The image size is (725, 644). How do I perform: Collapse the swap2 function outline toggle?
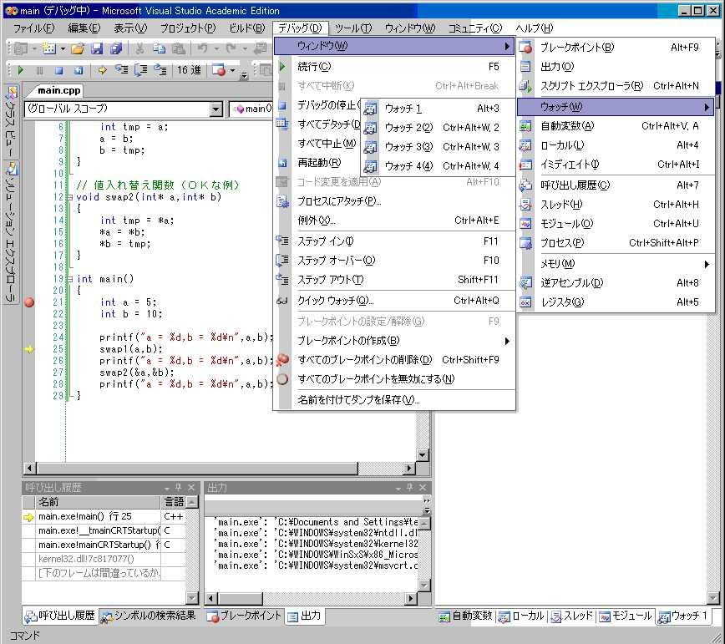tap(70, 197)
